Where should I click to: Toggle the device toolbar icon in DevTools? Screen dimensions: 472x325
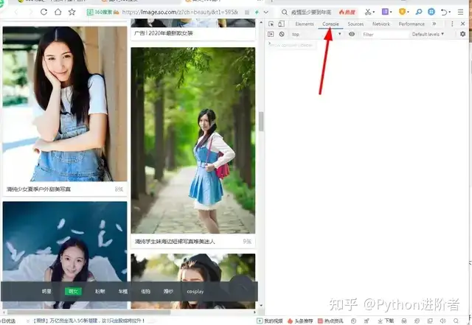pyautogui.click(x=281, y=24)
